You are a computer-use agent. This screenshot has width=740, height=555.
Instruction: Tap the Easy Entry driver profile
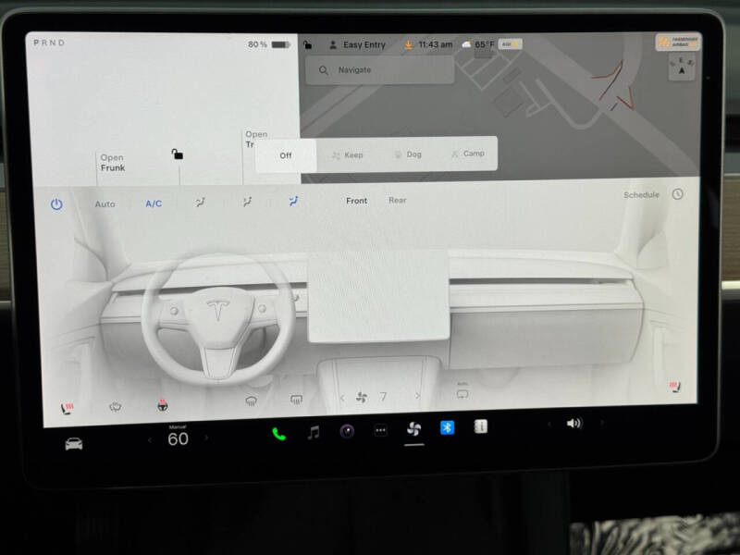361,43
